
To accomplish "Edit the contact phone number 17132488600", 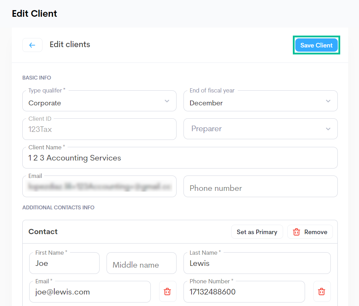I will coord(244,292).
